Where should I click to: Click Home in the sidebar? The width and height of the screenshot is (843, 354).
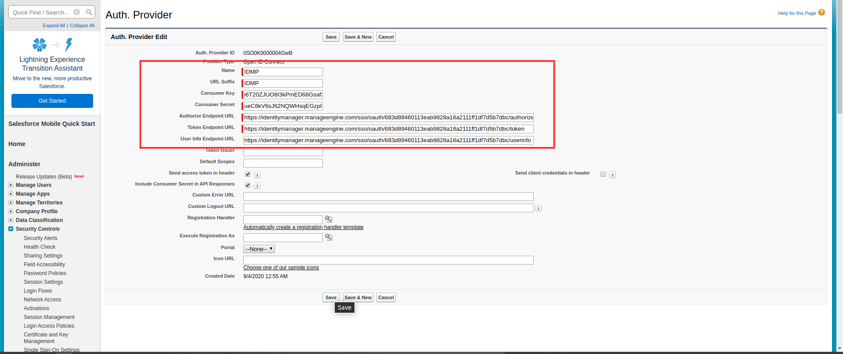tap(17, 144)
